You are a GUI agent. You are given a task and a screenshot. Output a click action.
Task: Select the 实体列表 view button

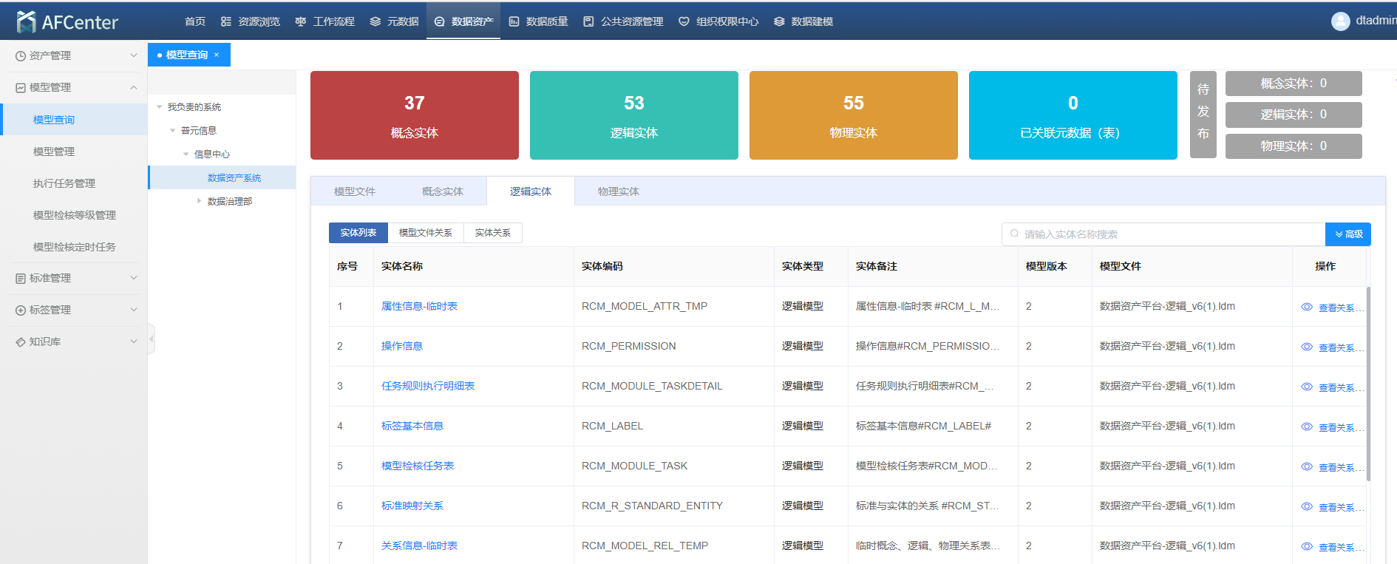tap(358, 233)
